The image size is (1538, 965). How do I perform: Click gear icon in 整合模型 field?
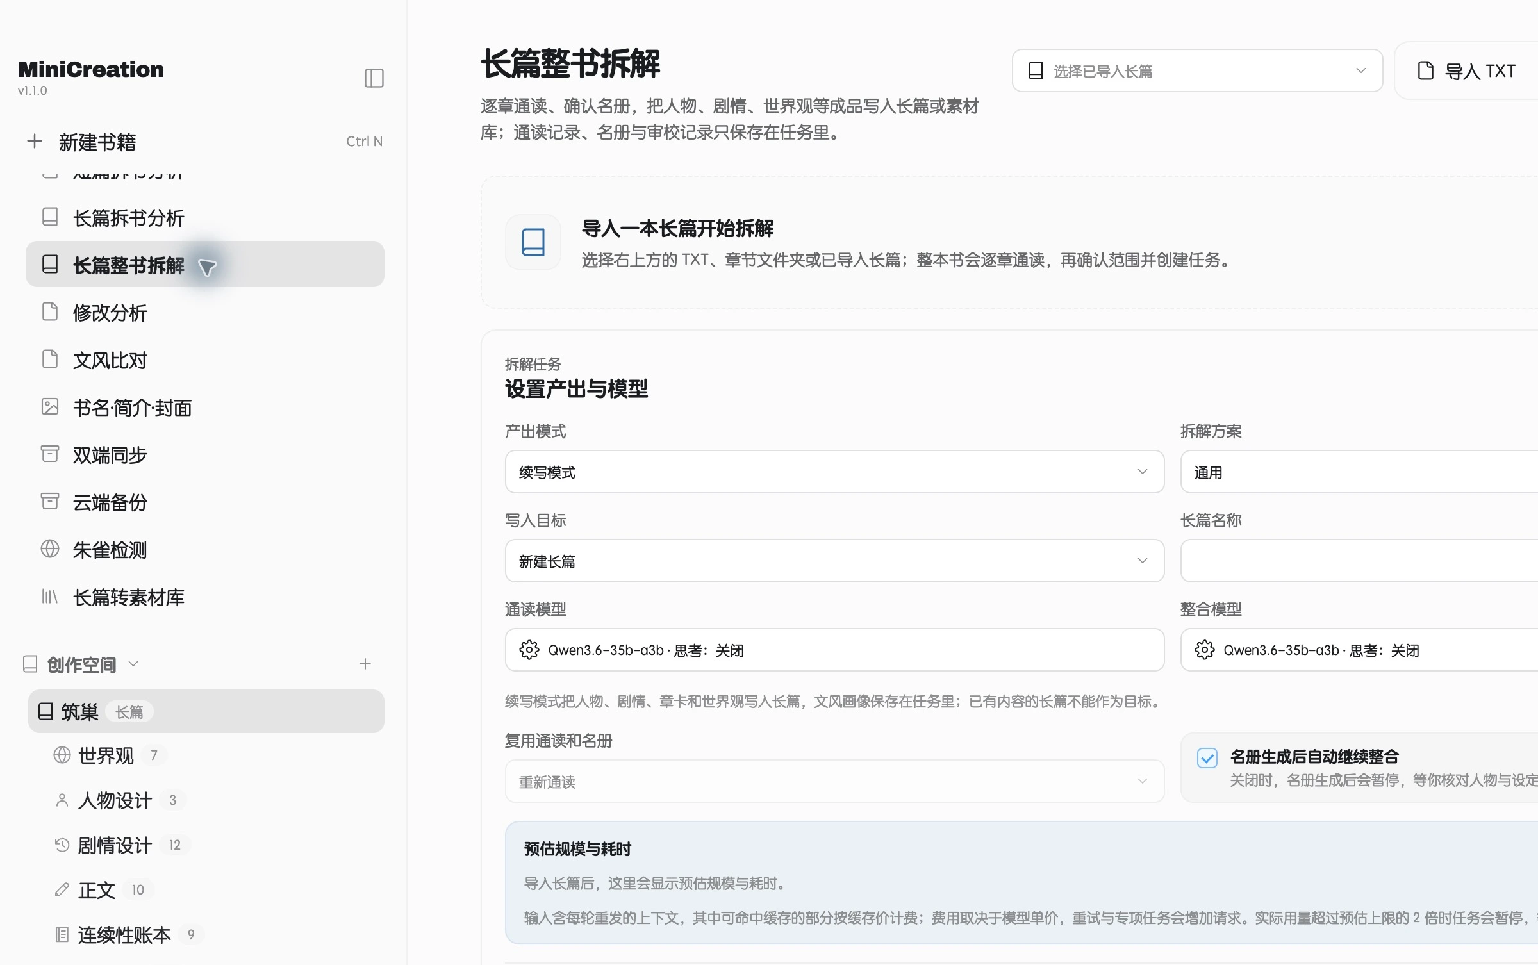tap(1205, 650)
